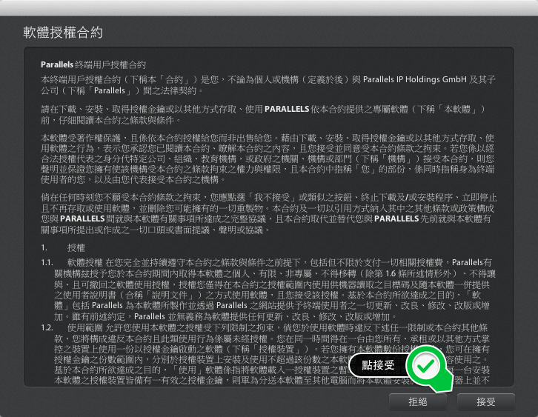The image size is (538, 417).
Task: Click paragraph starting with 倘在任何時刻
Action: 269,213
